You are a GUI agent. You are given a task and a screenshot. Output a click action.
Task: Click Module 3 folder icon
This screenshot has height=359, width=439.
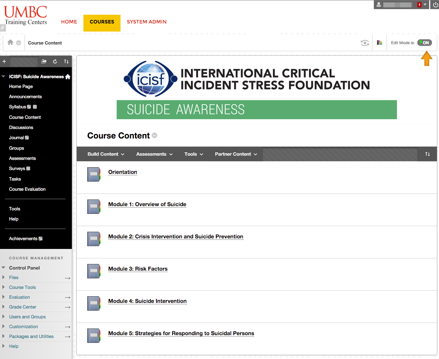[94, 271]
